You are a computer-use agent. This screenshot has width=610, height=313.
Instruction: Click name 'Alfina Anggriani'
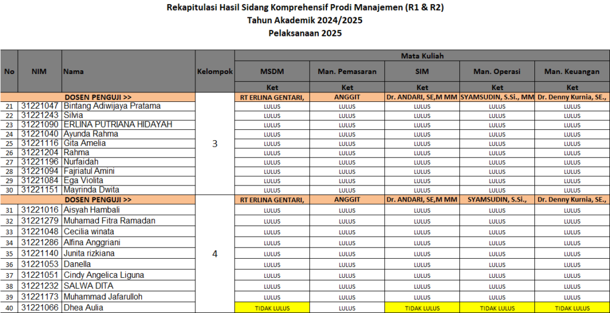pyautogui.click(x=92, y=242)
